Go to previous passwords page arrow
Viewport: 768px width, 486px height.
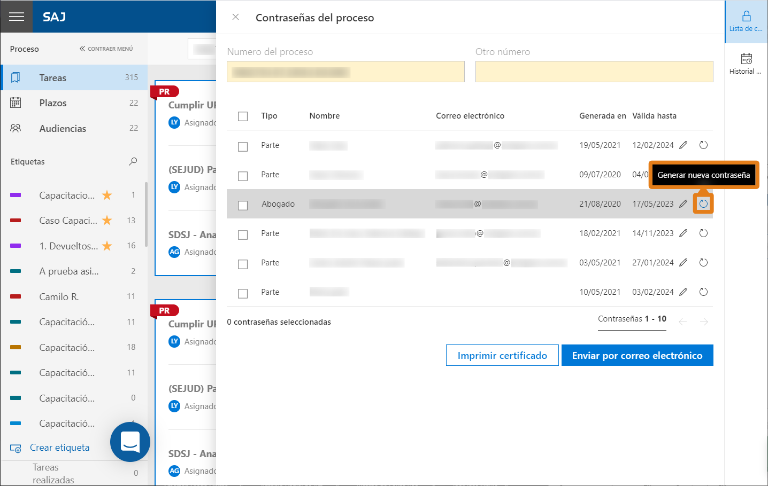[x=682, y=322]
